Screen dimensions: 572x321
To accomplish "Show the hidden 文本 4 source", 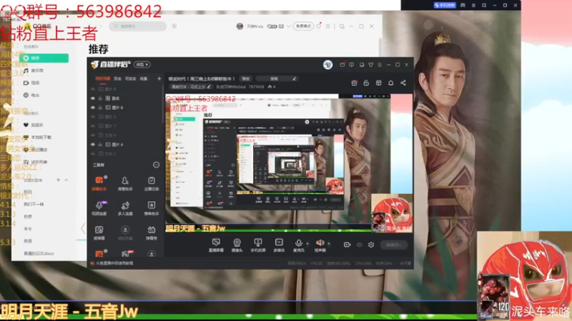I will (x=93, y=135).
